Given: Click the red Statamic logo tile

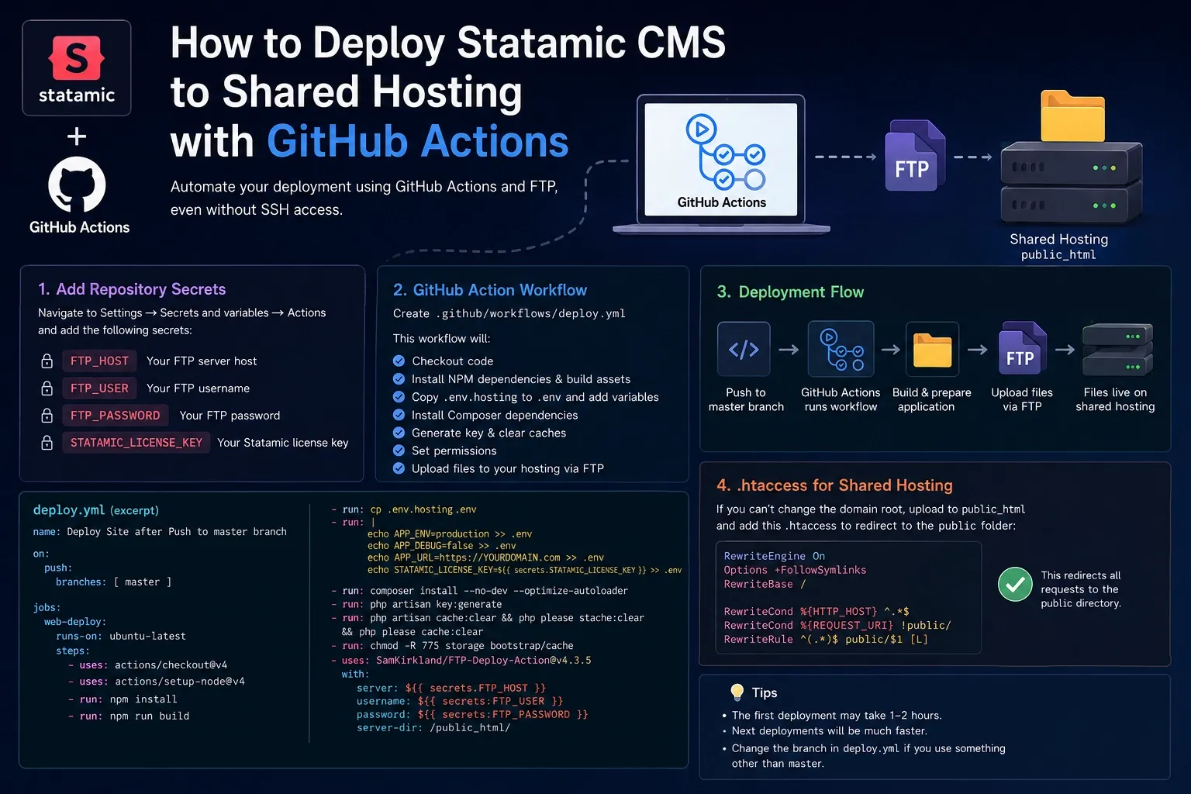Looking at the screenshot, I should [76, 58].
